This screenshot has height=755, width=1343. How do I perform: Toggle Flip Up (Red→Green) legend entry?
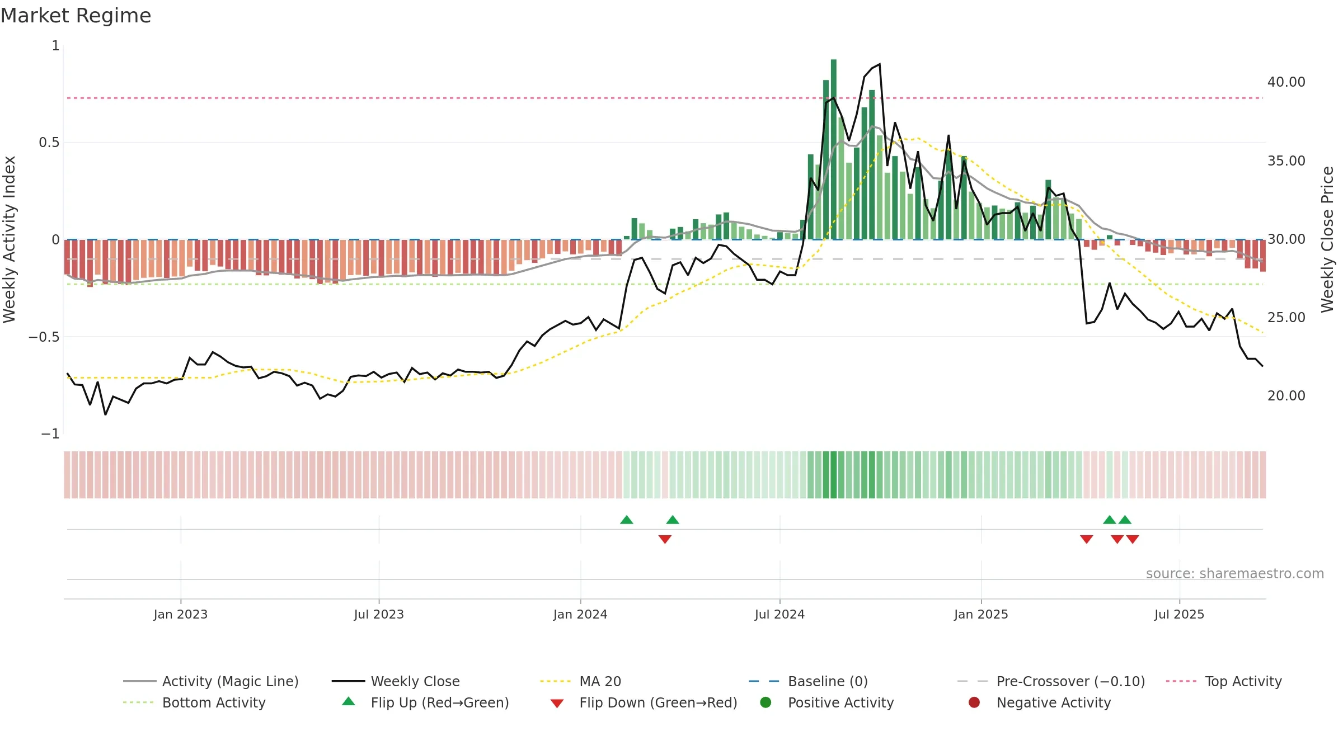pyautogui.click(x=425, y=702)
